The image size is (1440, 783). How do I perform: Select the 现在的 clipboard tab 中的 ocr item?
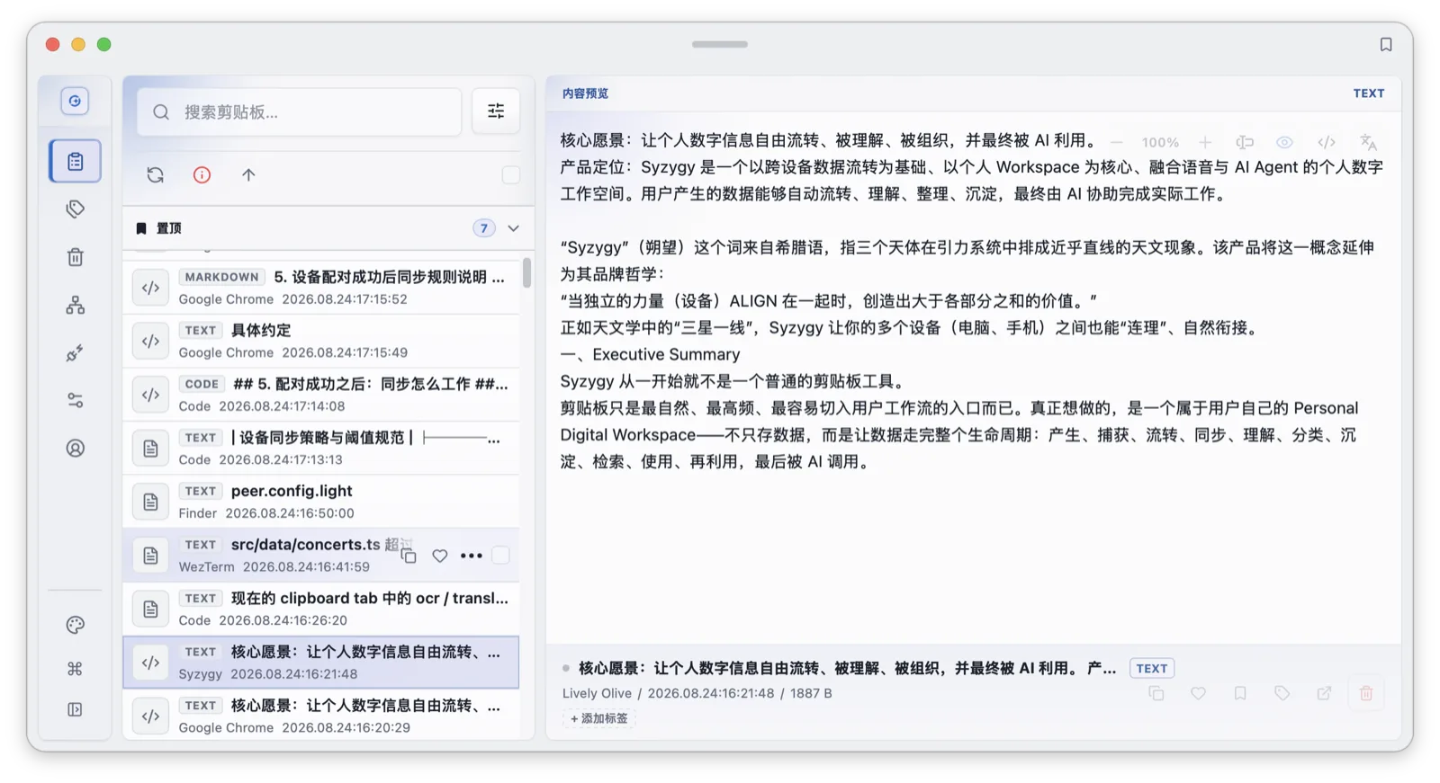tap(321, 609)
